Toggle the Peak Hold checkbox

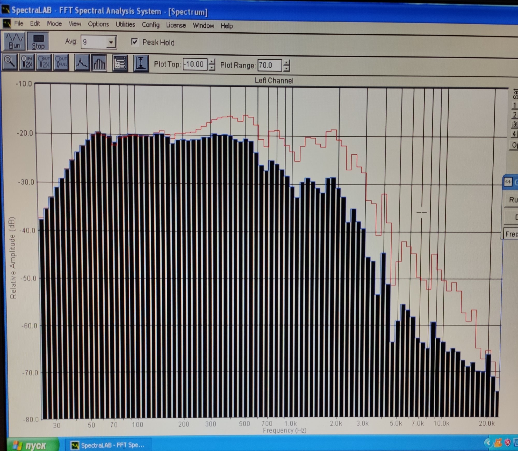135,42
